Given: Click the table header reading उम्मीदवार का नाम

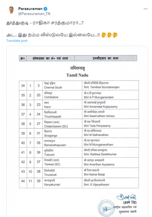Looking at the screenshot, I should 105,58.
